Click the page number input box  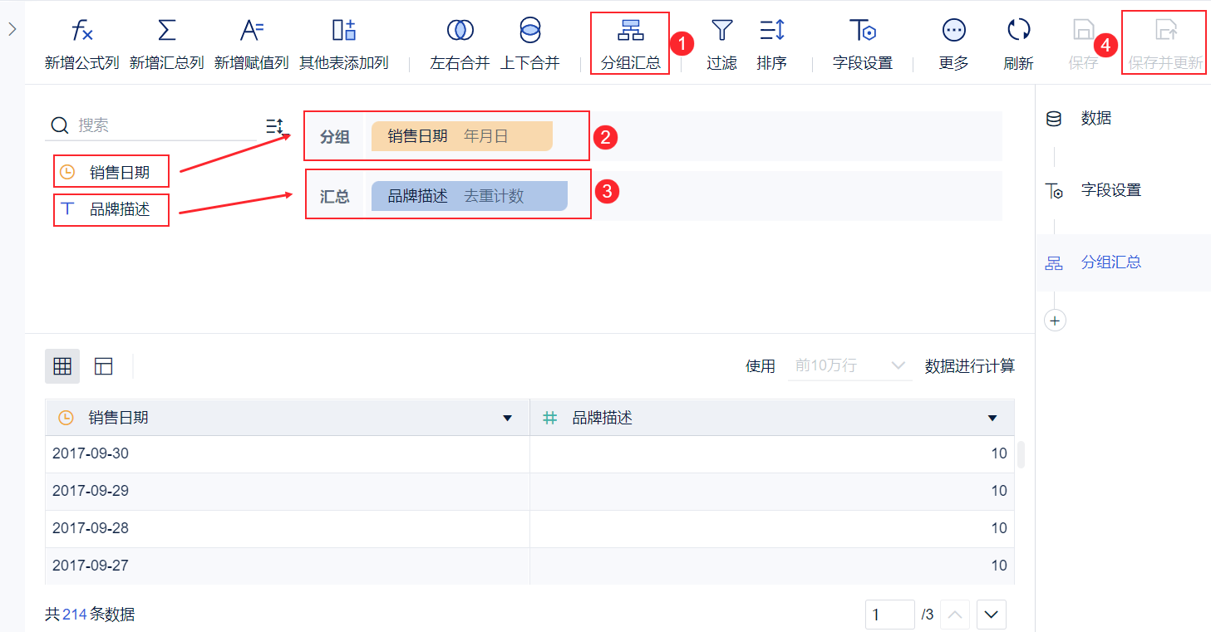tap(889, 615)
